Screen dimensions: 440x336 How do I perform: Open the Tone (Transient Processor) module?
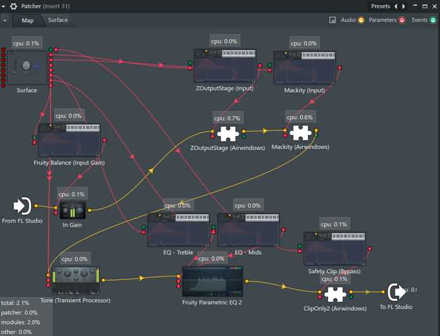tap(75, 281)
